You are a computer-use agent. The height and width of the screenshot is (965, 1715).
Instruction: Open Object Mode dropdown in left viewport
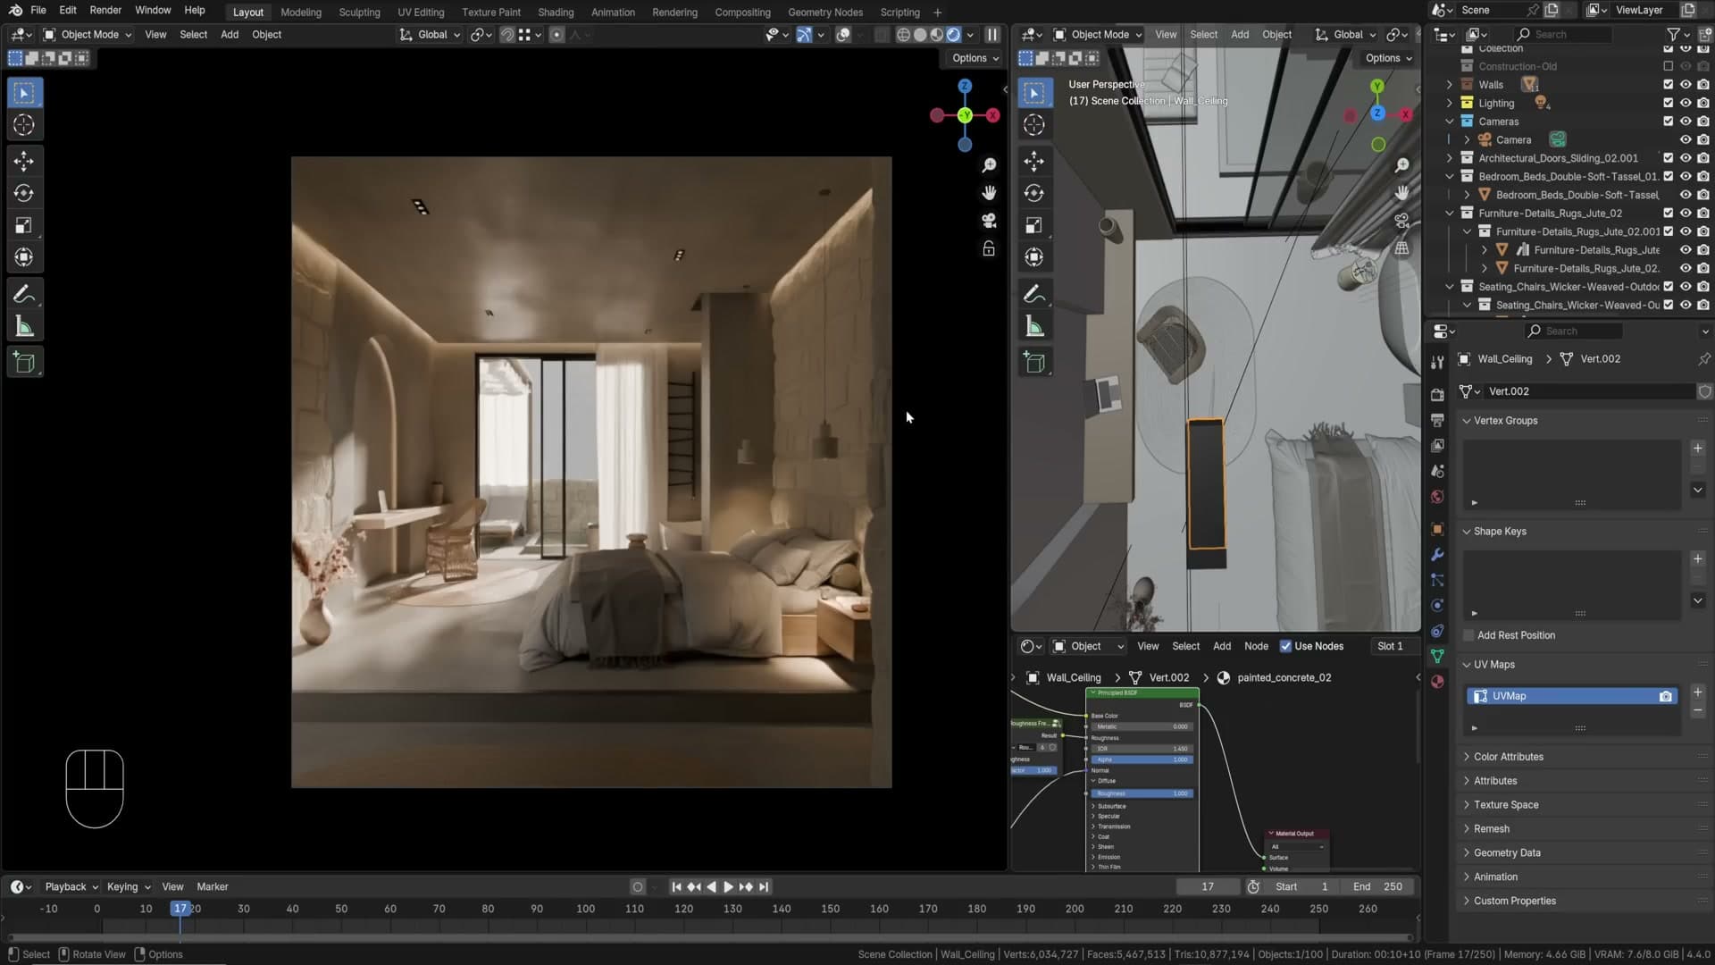coord(88,35)
